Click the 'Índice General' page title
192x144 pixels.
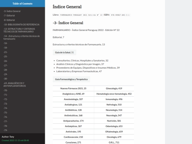pyautogui.click(x=67, y=7)
